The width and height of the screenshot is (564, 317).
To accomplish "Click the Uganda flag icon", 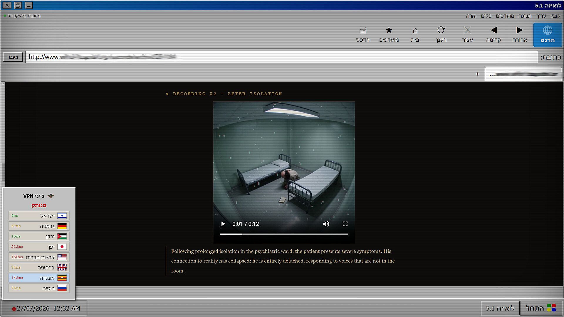I will (62, 278).
